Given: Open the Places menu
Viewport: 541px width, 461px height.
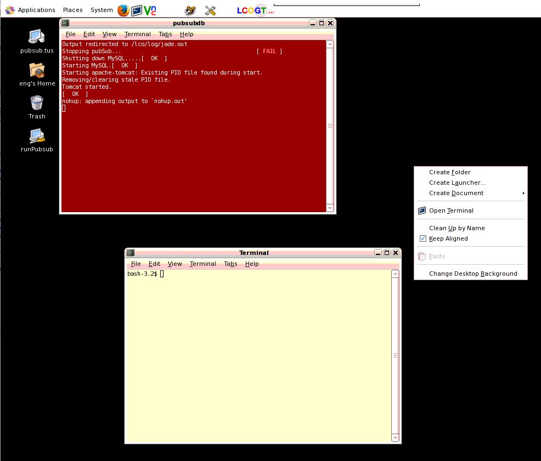Looking at the screenshot, I should (72, 10).
